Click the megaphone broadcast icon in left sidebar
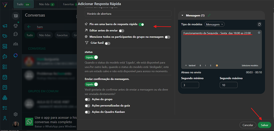The height and width of the screenshot is (131, 274). [x=5, y=26]
